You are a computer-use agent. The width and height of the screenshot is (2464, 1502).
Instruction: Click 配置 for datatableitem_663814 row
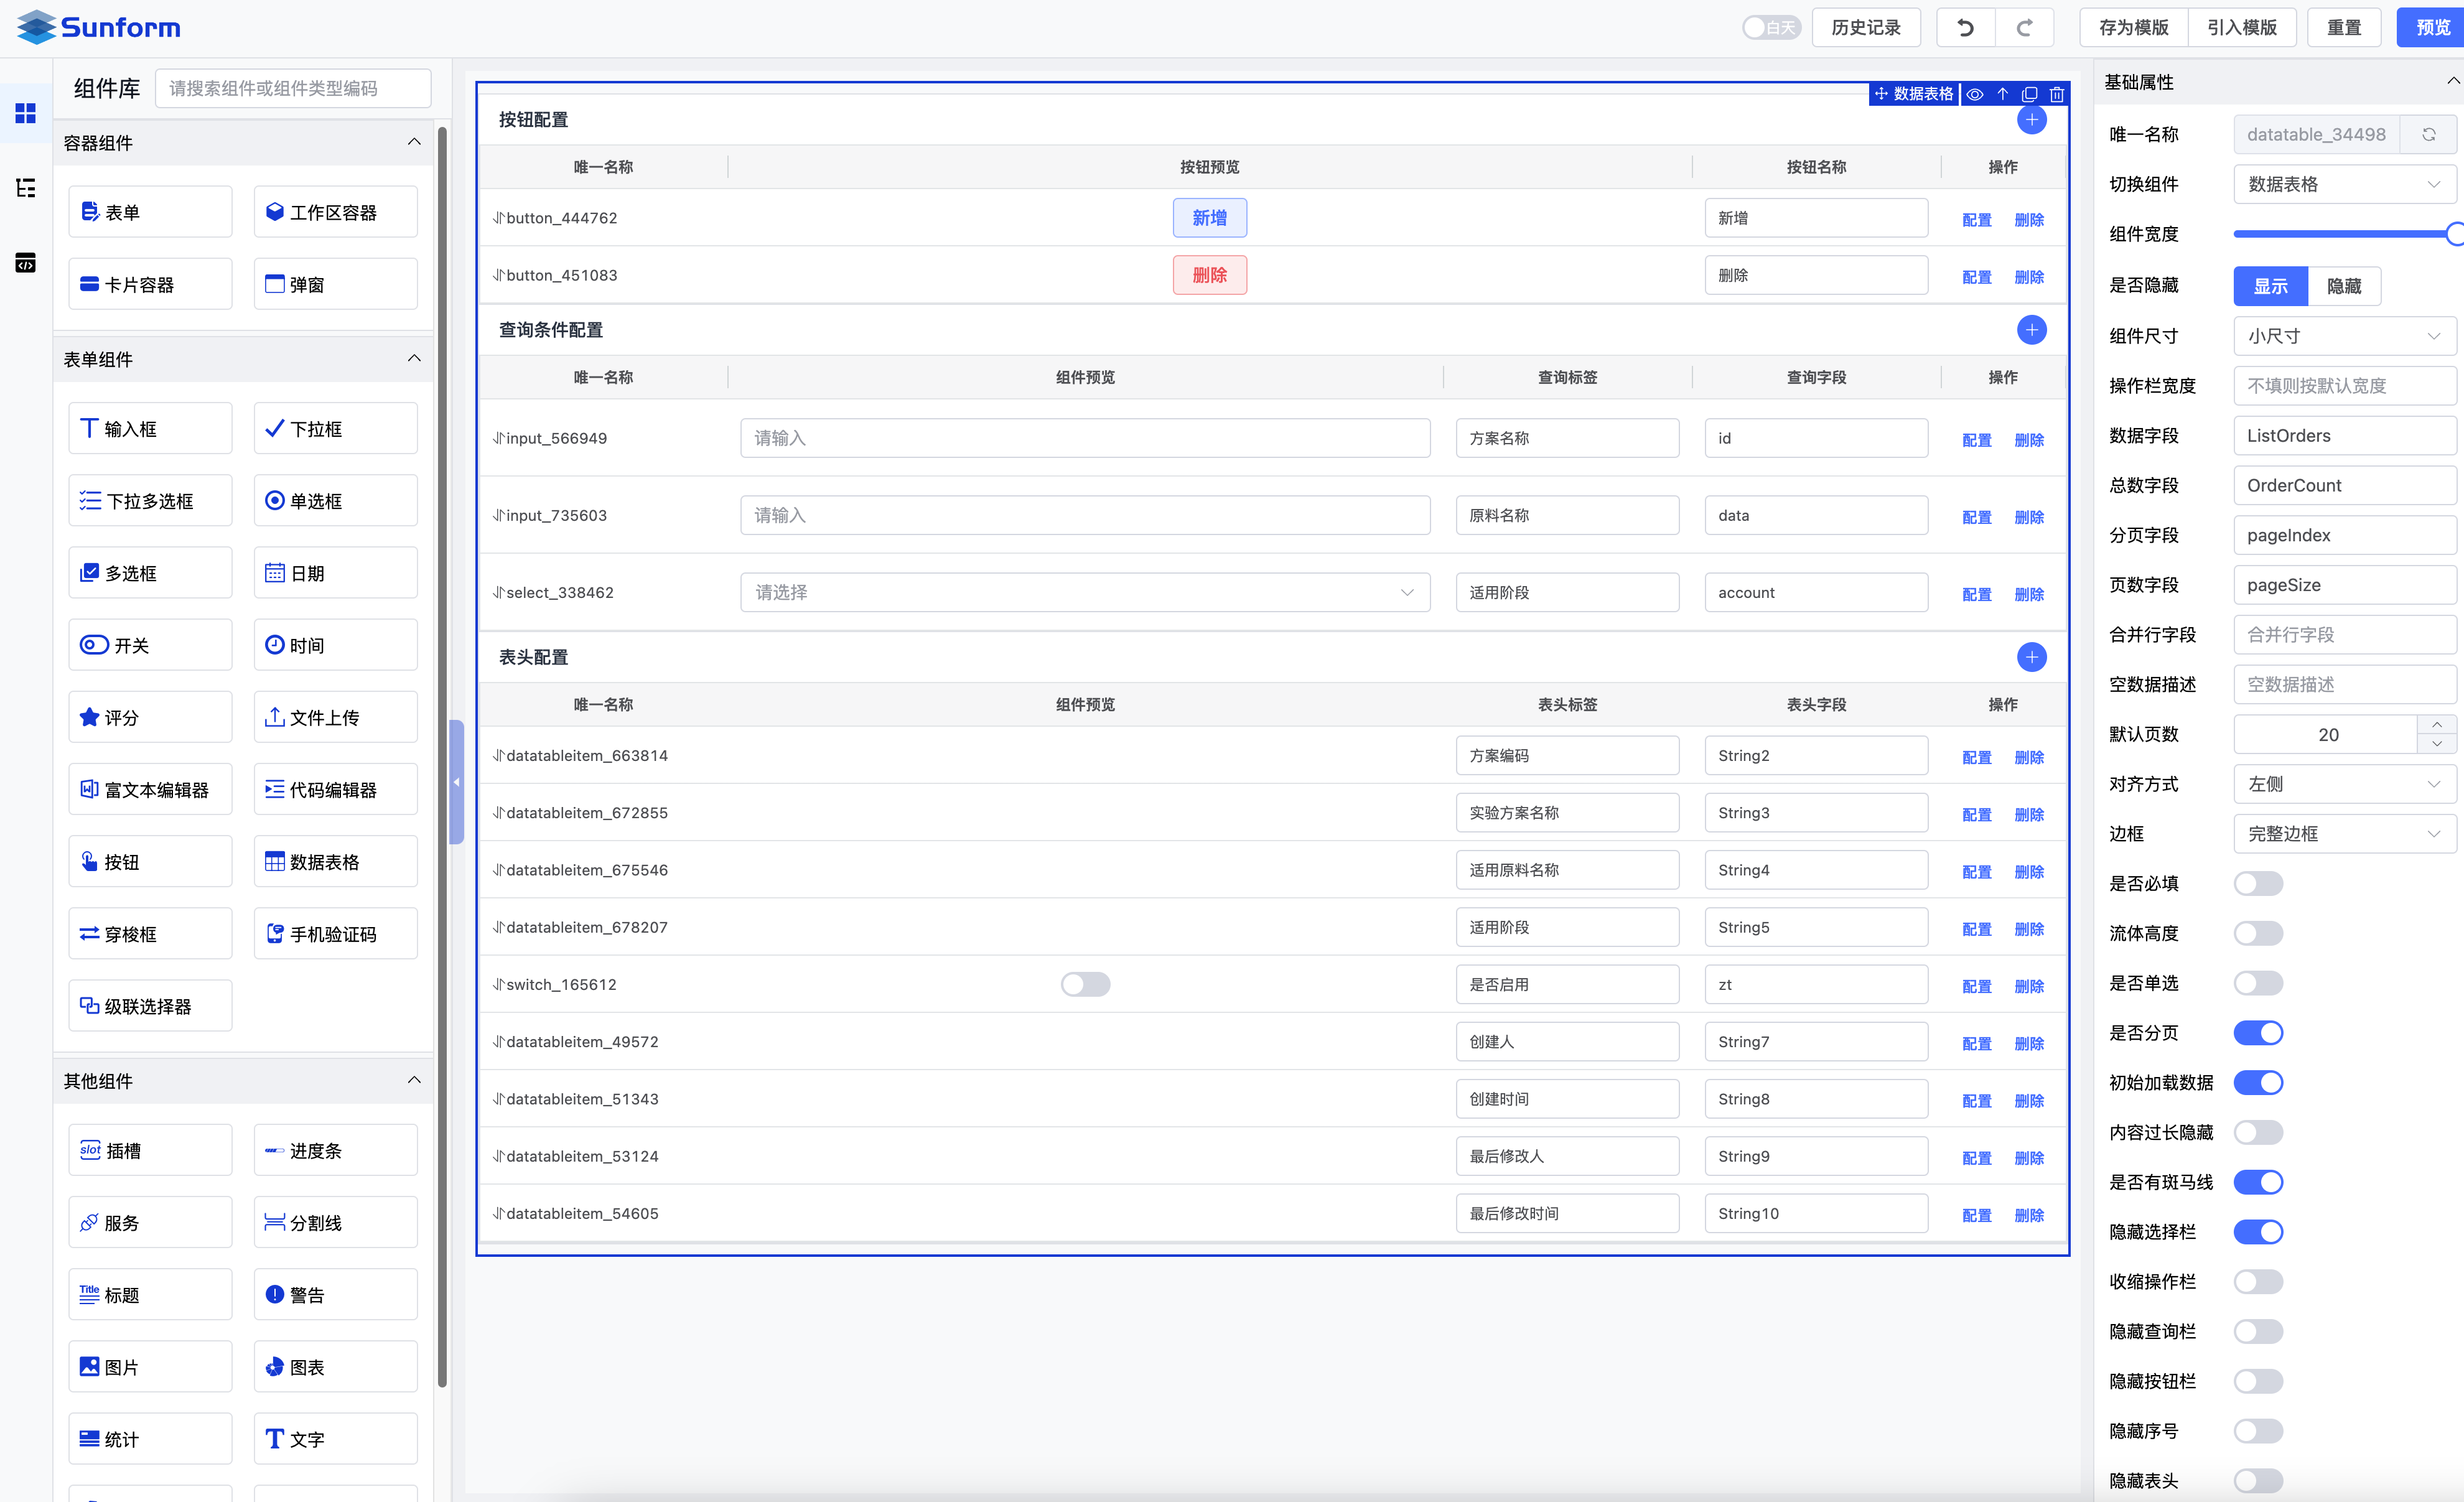point(1976,757)
